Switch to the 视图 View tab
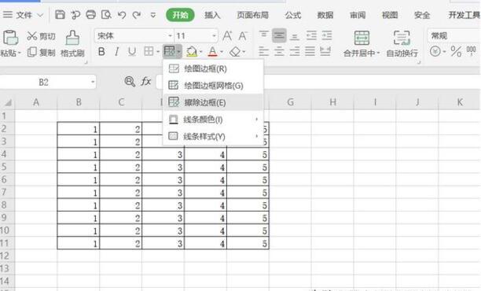The height and width of the screenshot is (291, 481). pyautogui.click(x=390, y=15)
